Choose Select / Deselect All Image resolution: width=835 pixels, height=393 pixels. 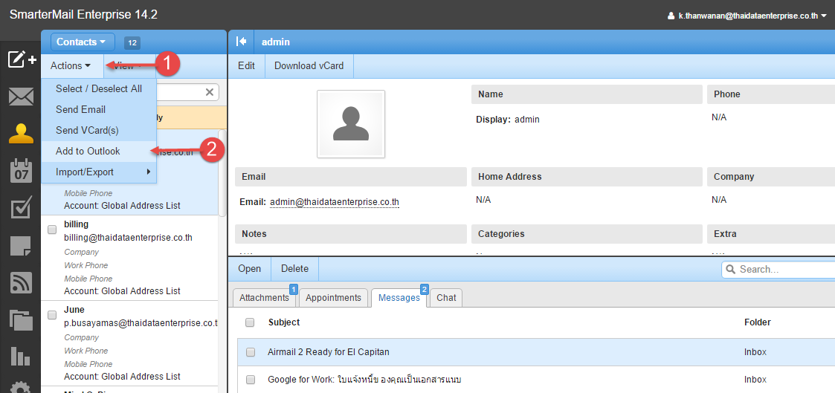pyautogui.click(x=98, y=89)
